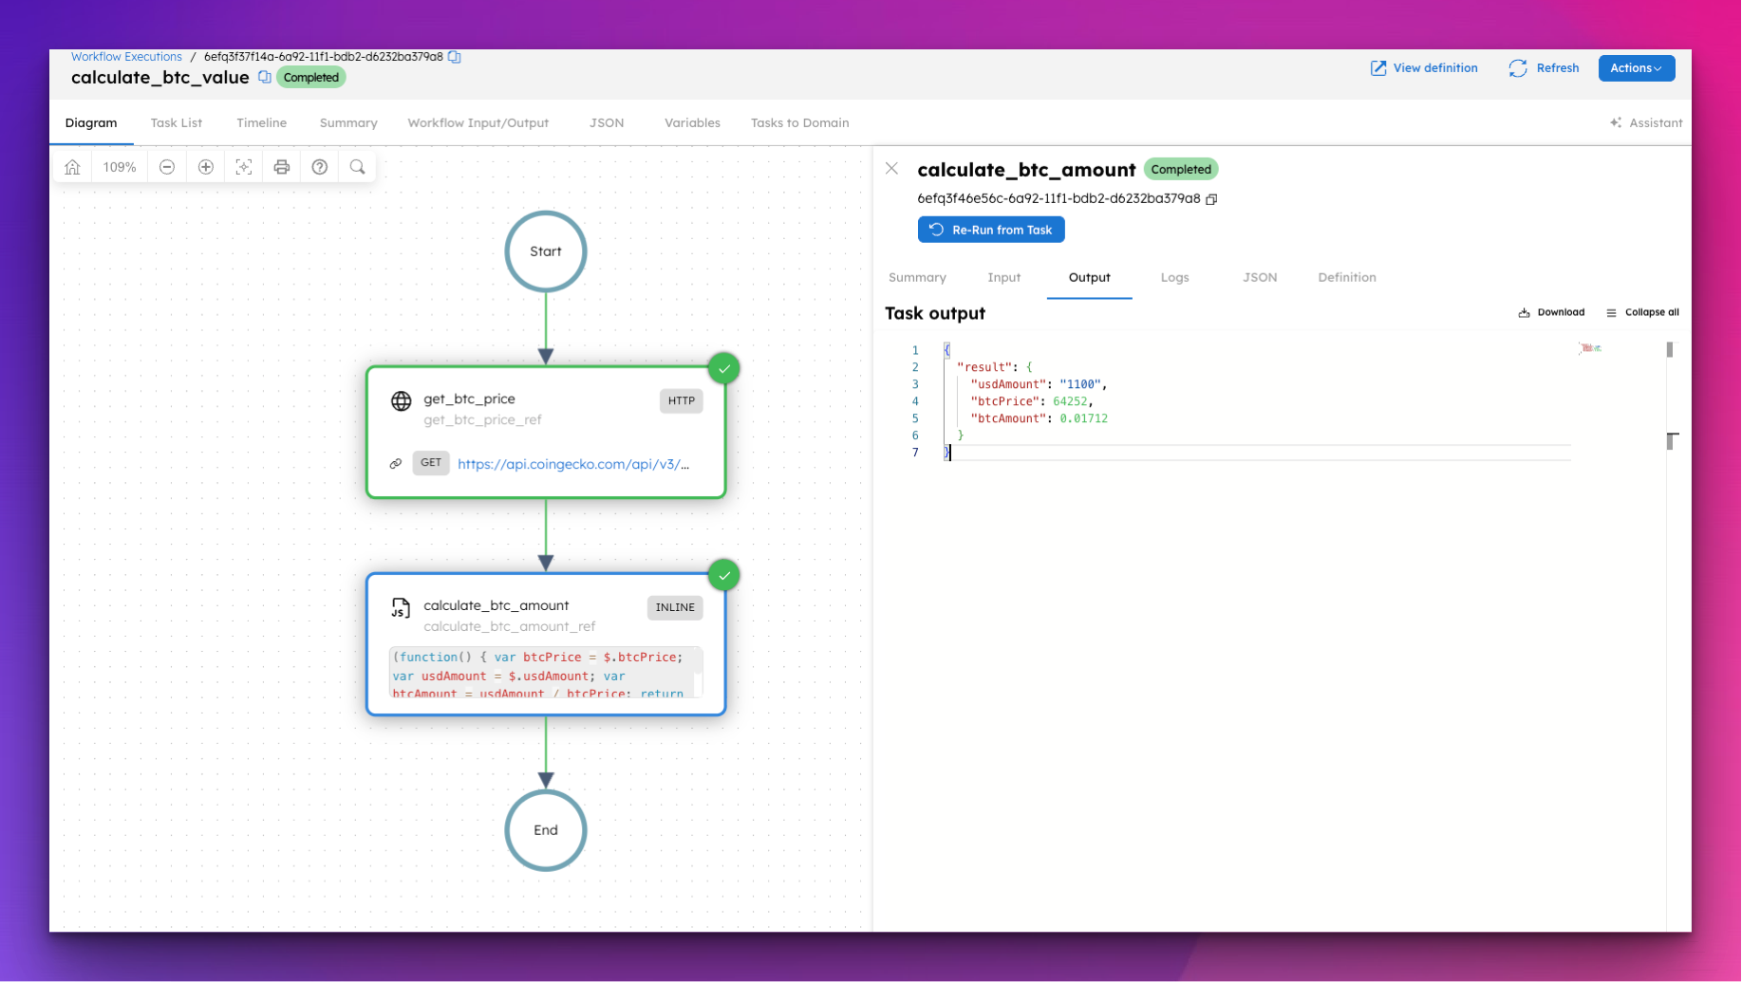Click View definition link
Screen dimensions: 1742x982
point(1424,68)
